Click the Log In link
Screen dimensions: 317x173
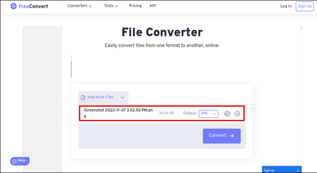pos(286,6)
